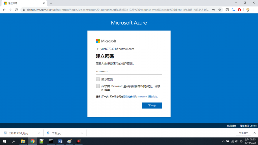Open the Windows Start menu
The height and width of the screenshot is (145, 258).
point(5,141)
